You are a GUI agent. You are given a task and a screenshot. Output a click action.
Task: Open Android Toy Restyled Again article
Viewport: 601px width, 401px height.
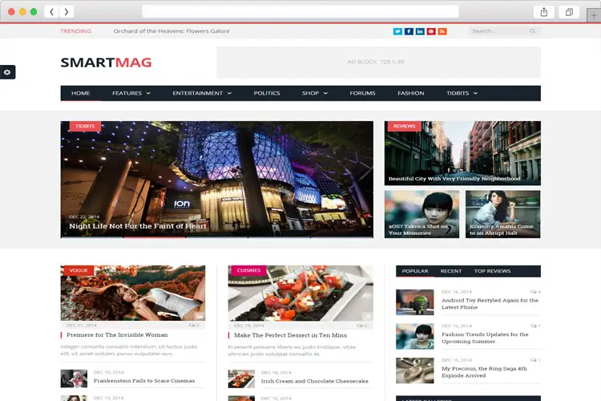tap(490, 303)
